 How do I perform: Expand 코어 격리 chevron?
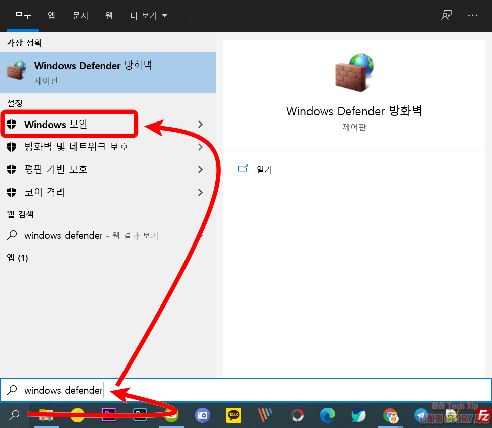point(201,193)
